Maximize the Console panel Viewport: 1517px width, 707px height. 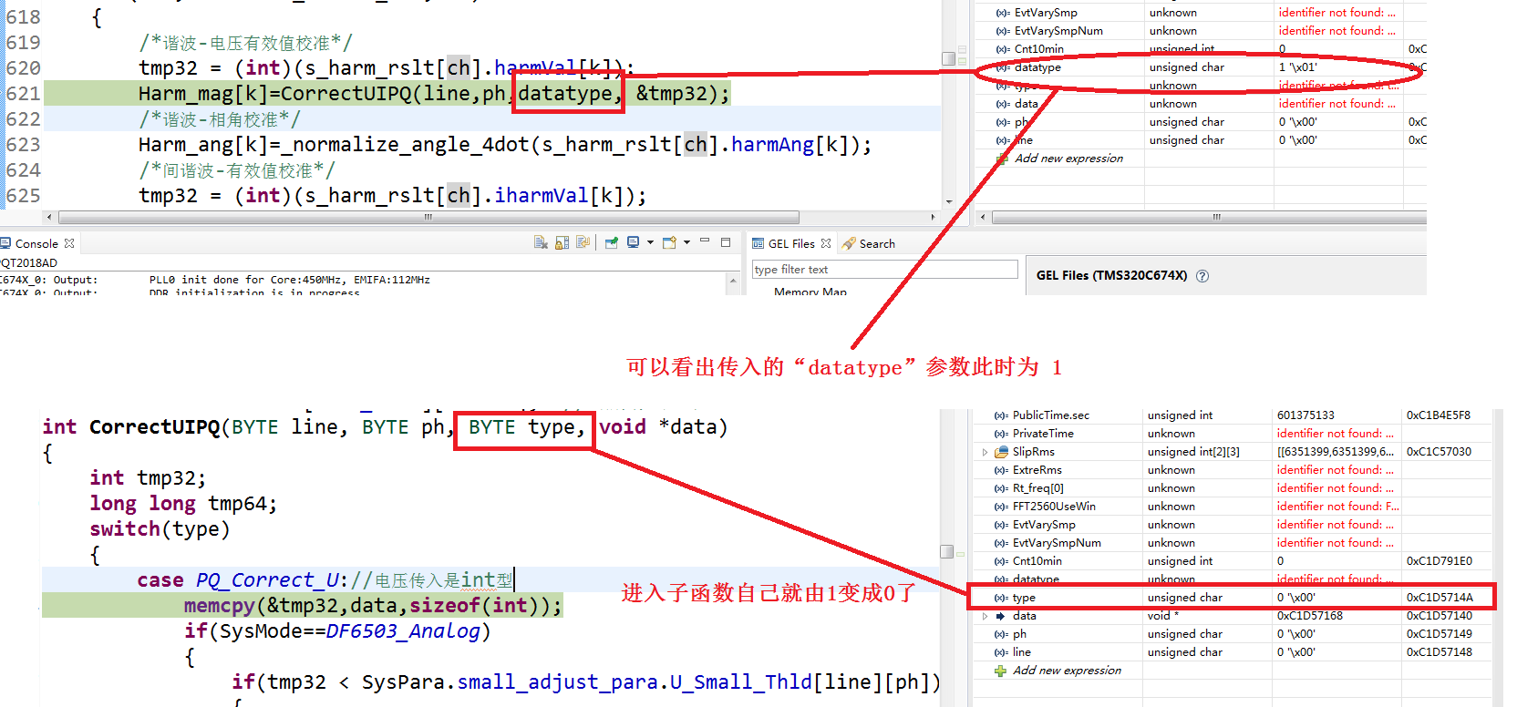coord(726,242)
